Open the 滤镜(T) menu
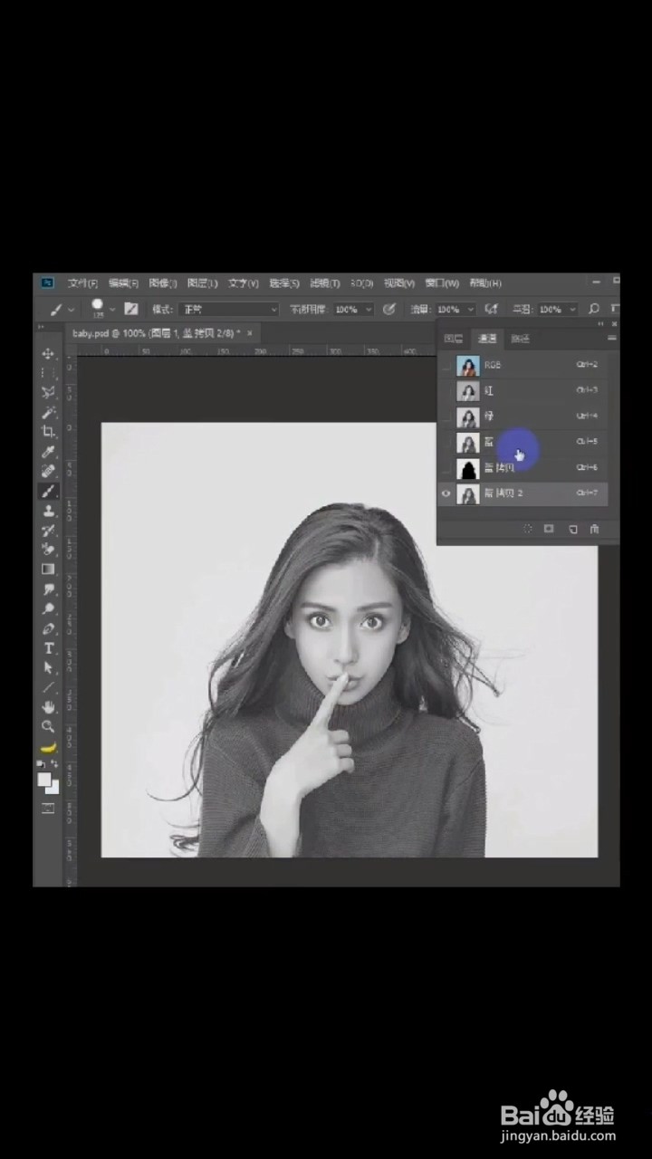 tap(324, 283)
